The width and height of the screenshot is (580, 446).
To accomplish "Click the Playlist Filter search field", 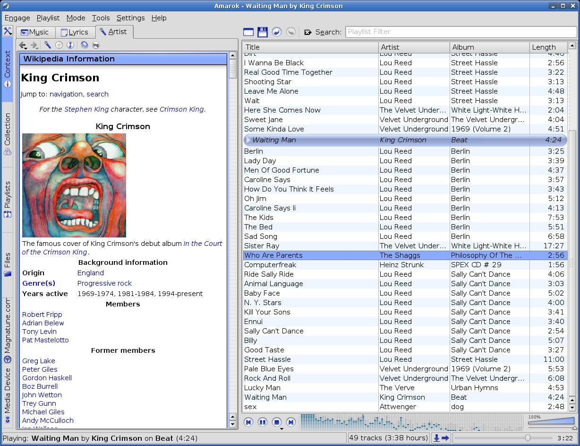I will point(461,32).
